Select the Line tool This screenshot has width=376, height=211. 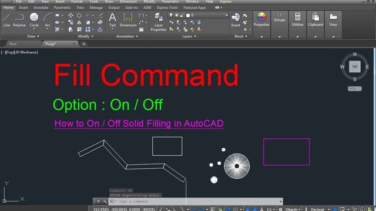click(x=6, y=20)
